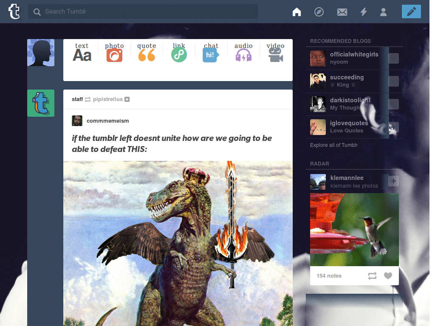Open the staff blog name link
Screen dimensions: 435x326
point(77,99)
